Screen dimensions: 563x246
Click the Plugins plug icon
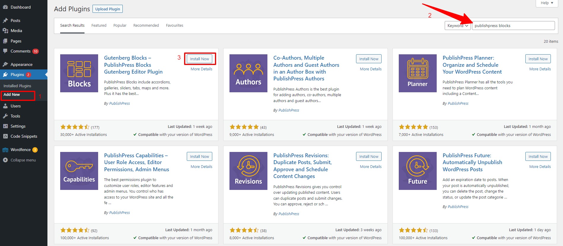[5, 74]
